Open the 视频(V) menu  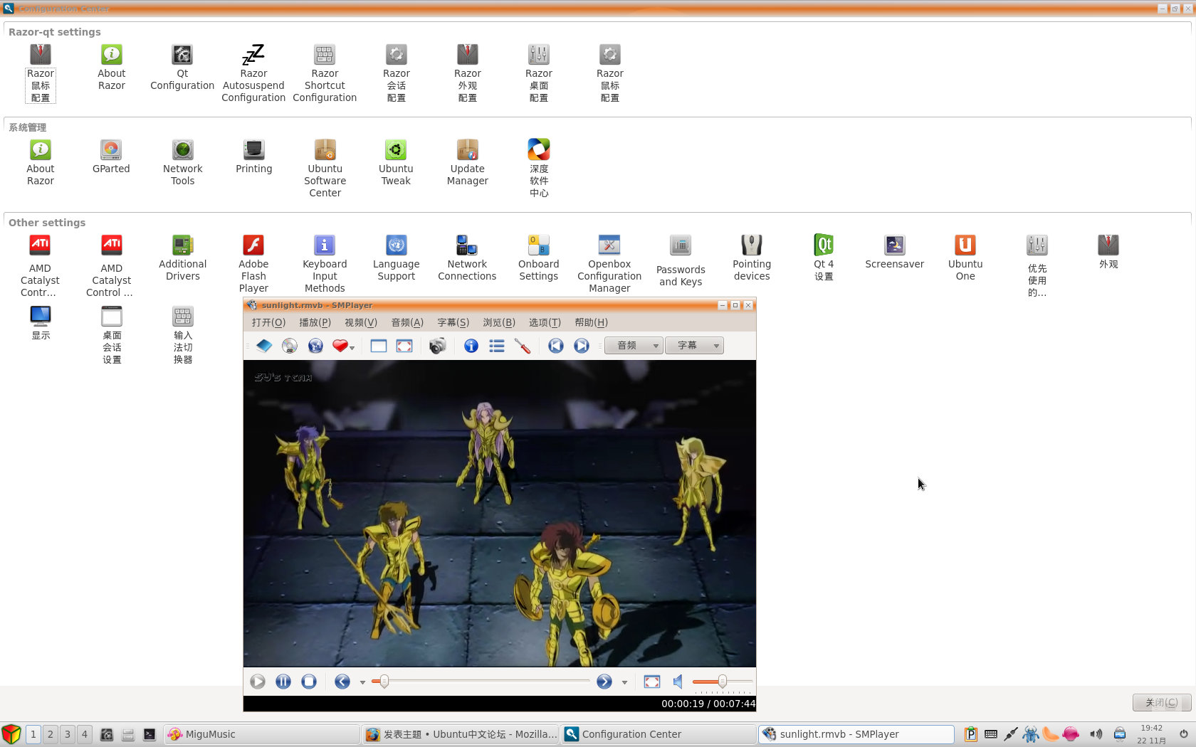pyautogui.click(x=361, y=322)
